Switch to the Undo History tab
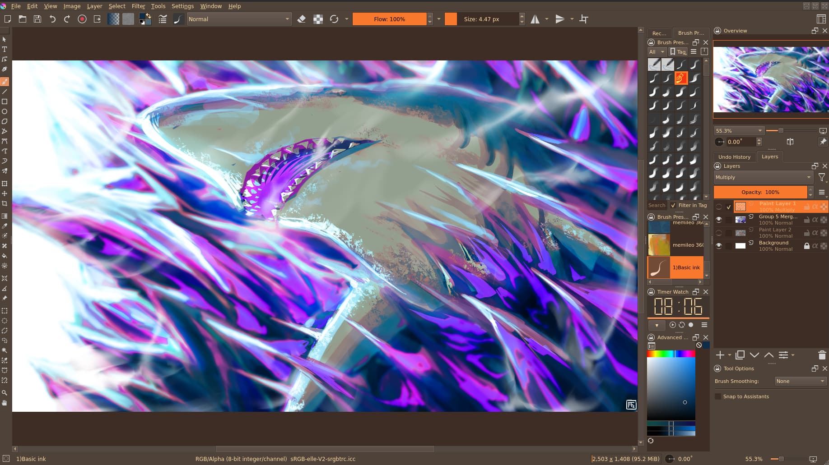 [x=734, y=157]
